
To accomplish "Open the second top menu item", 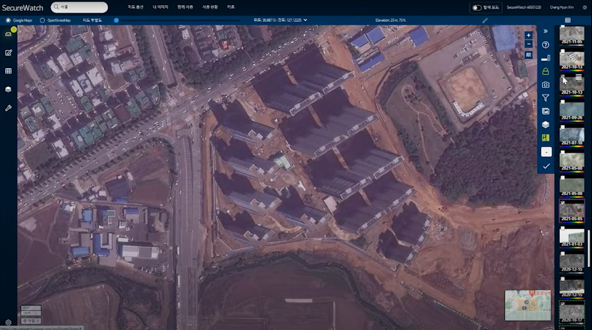I will pyautogui.click(x=160, y=7).
